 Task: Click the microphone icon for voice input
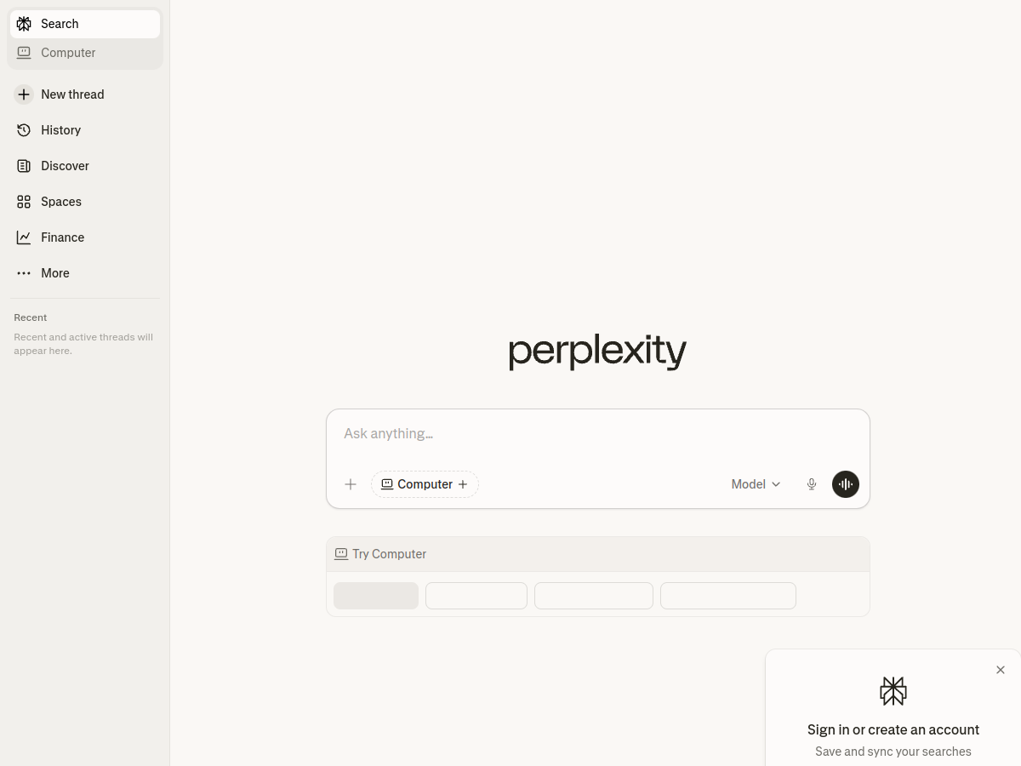tap(811, 483)
